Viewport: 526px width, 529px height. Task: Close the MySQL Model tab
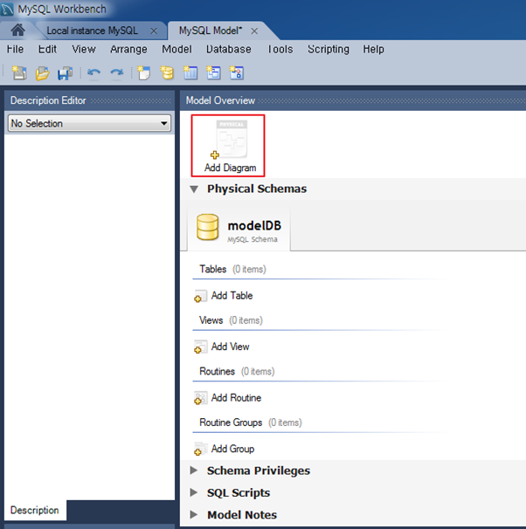[254, 31]
